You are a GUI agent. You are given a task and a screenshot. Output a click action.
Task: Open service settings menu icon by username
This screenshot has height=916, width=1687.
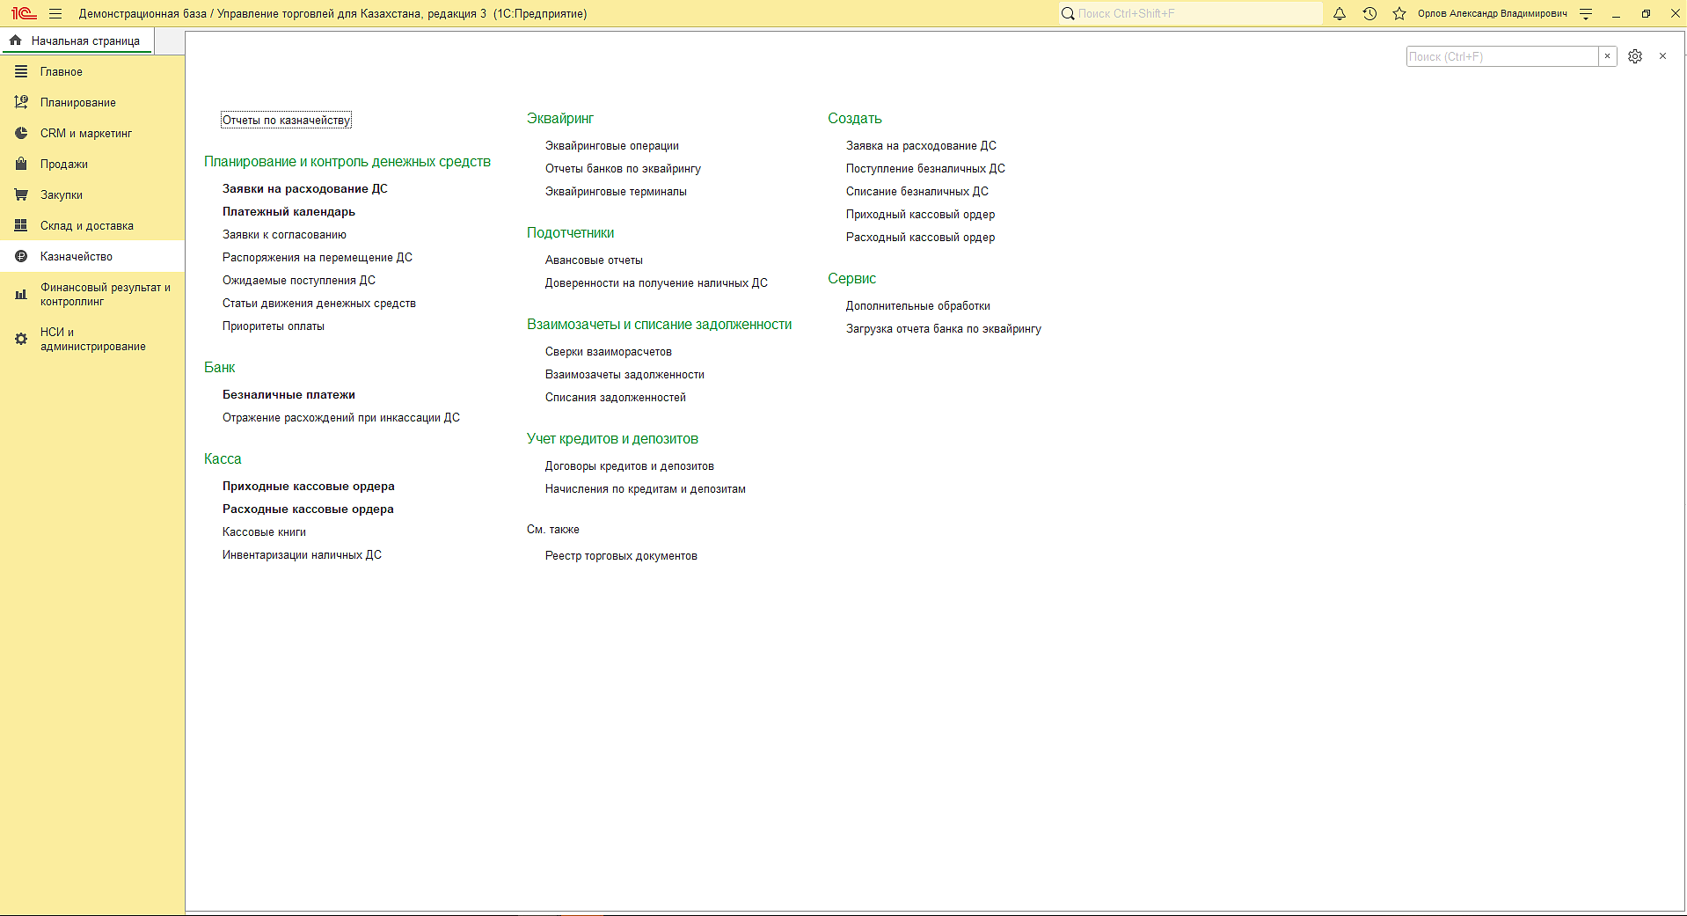[1586, 13]
